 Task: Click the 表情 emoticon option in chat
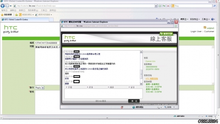click(x=90, y=87)
